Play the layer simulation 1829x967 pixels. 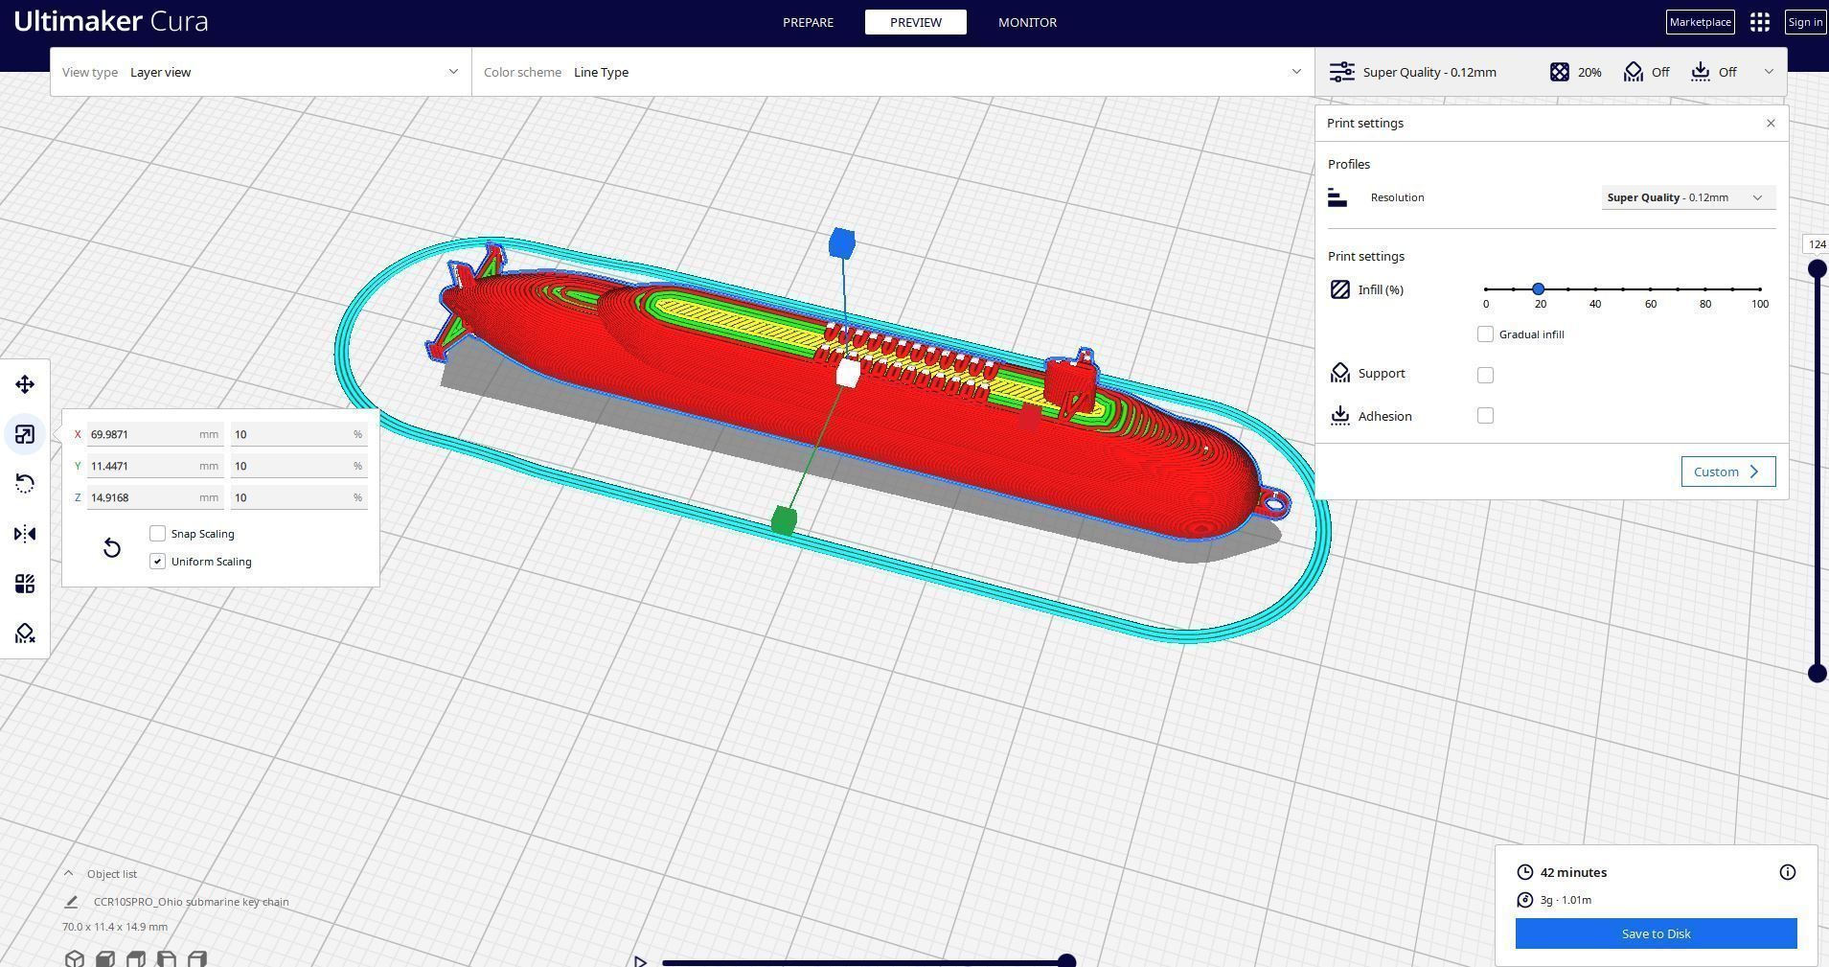point(640,961)
